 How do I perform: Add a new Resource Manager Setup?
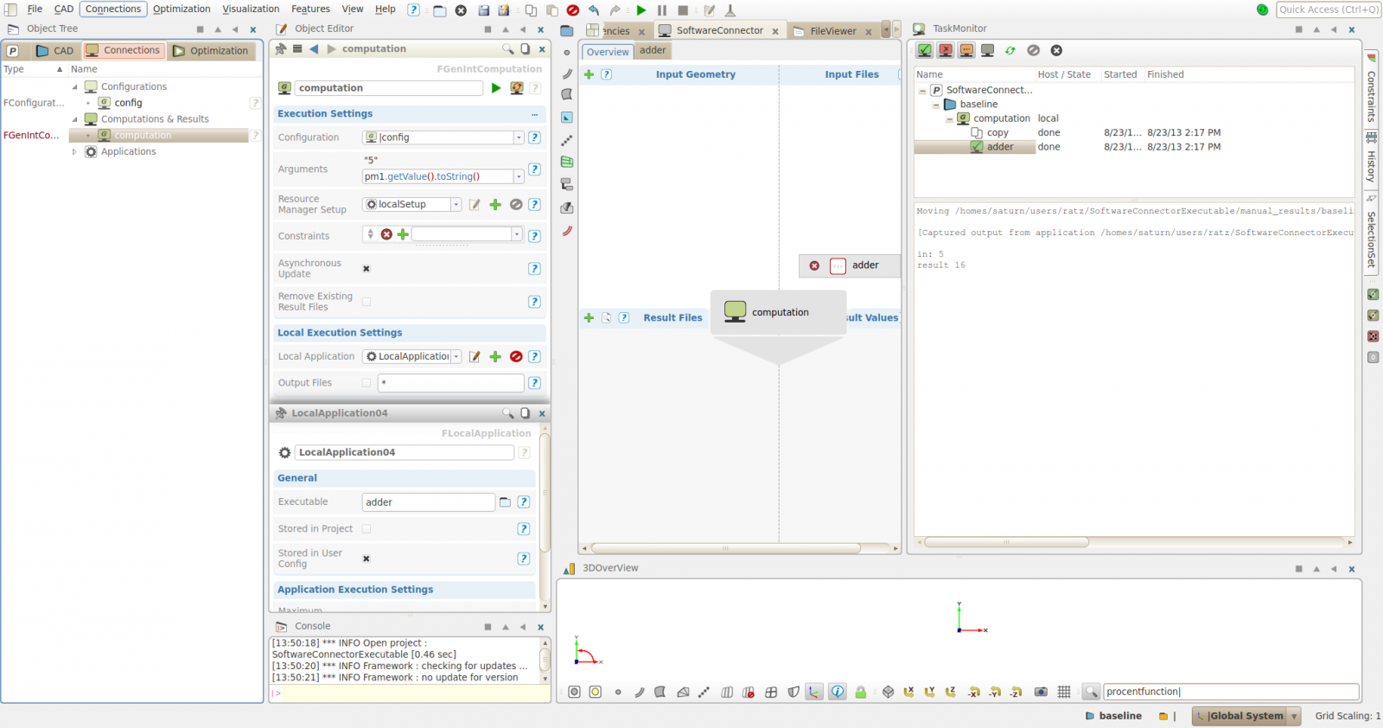(x=495, y=205)
